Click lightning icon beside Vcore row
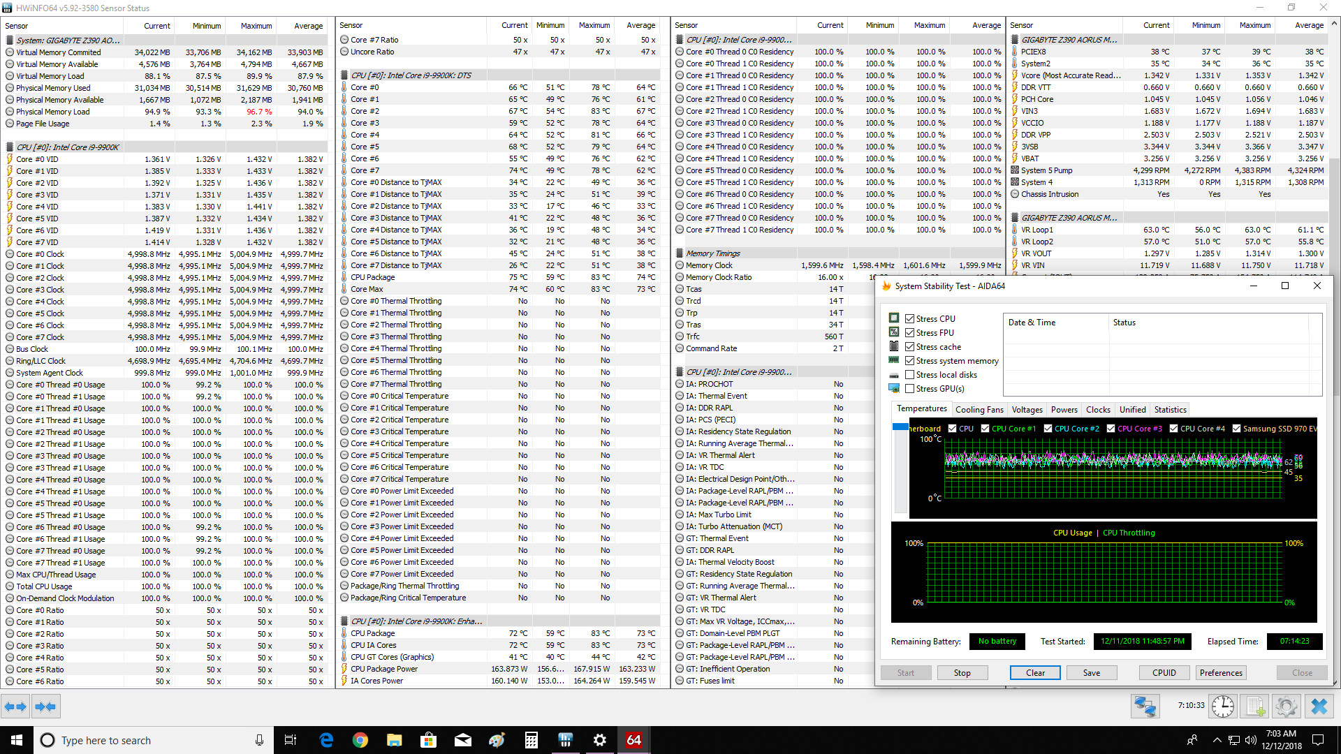The width and height of the screenshot is (1341, 754). point(1015,75)
